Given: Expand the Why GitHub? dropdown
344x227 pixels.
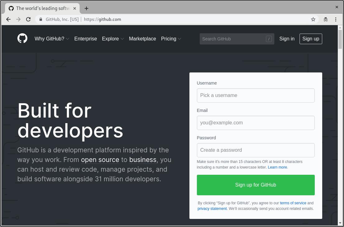Looking at the screenshot, I should point(52,39).
